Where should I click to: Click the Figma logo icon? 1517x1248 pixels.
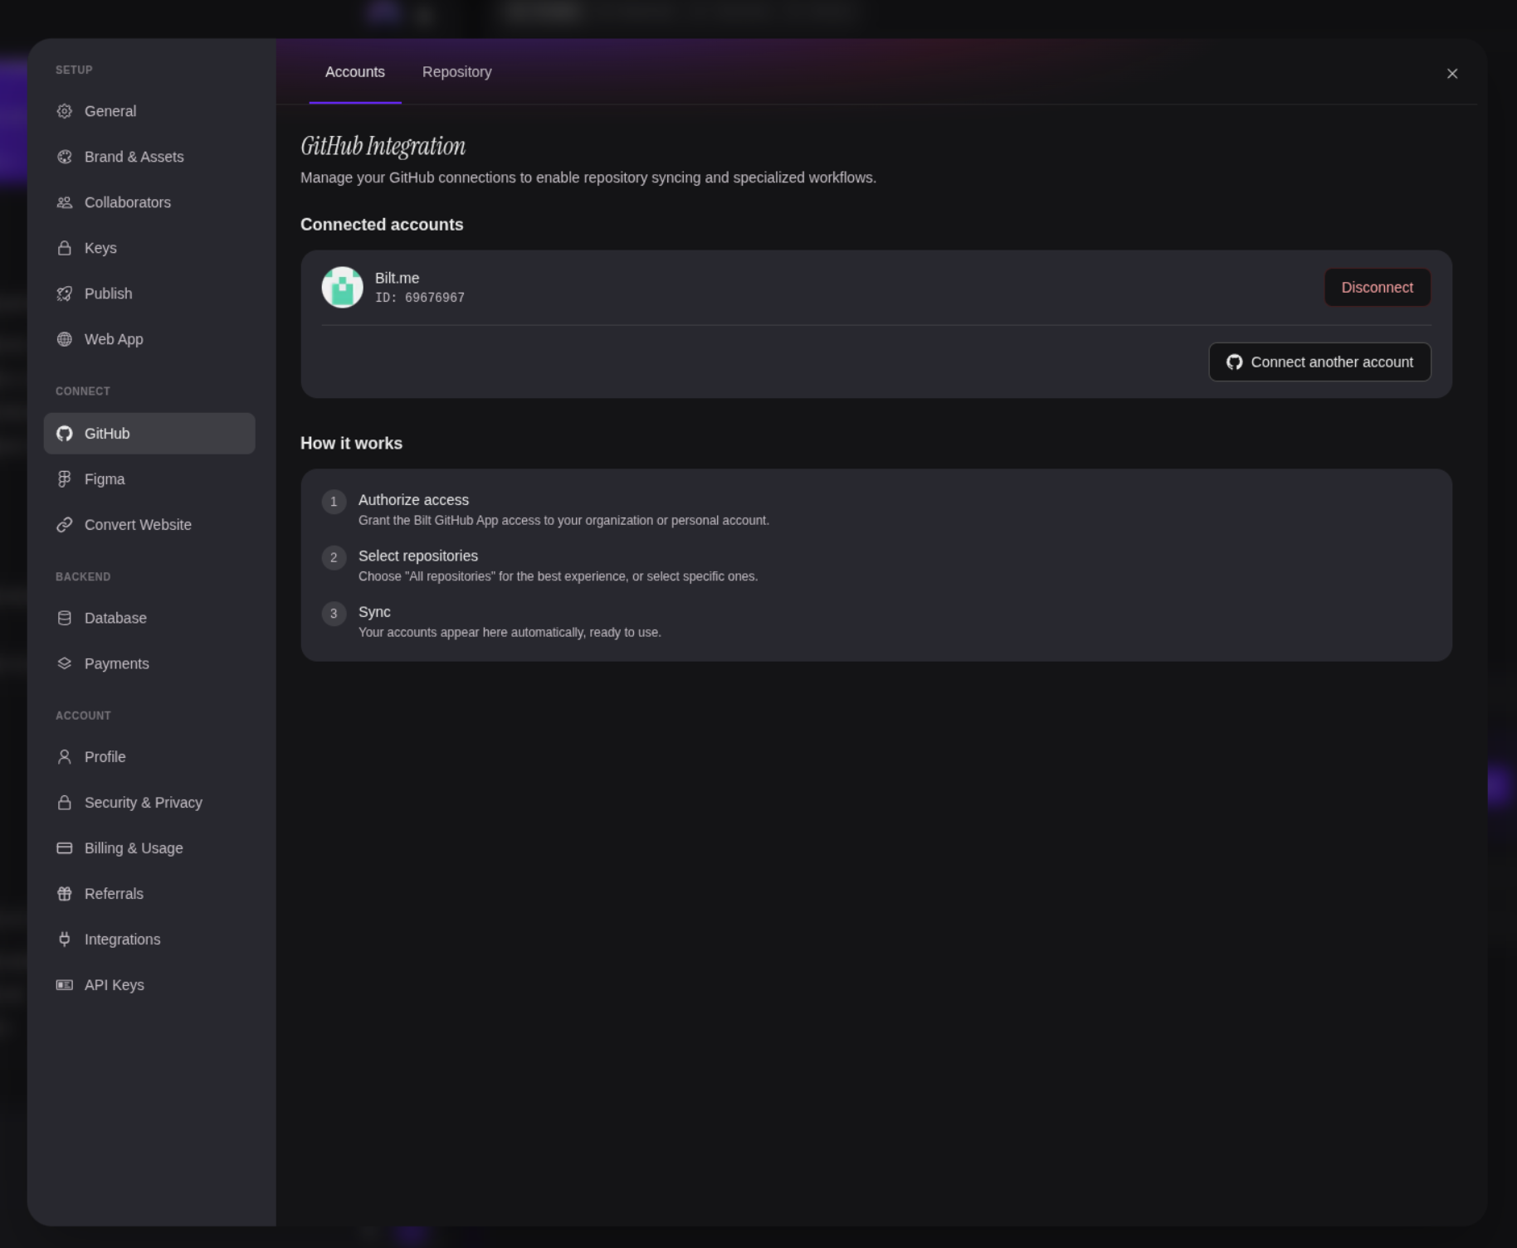(64, 479)
